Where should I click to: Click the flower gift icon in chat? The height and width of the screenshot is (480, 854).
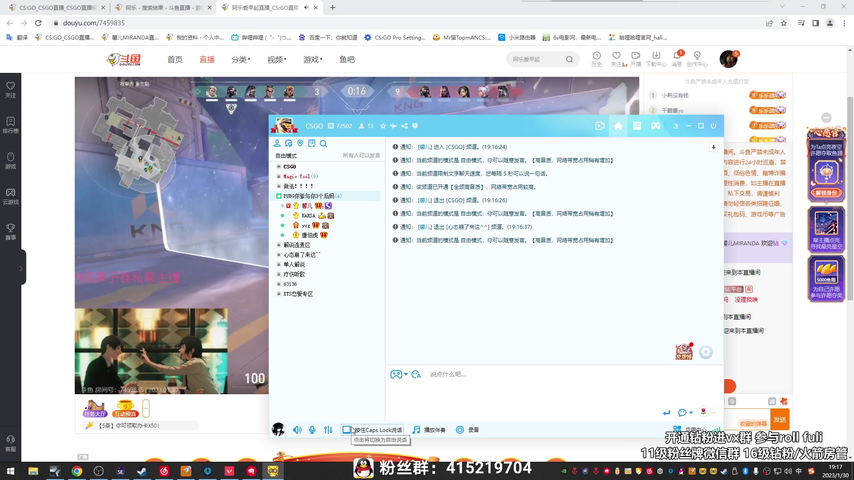(703, 412)
